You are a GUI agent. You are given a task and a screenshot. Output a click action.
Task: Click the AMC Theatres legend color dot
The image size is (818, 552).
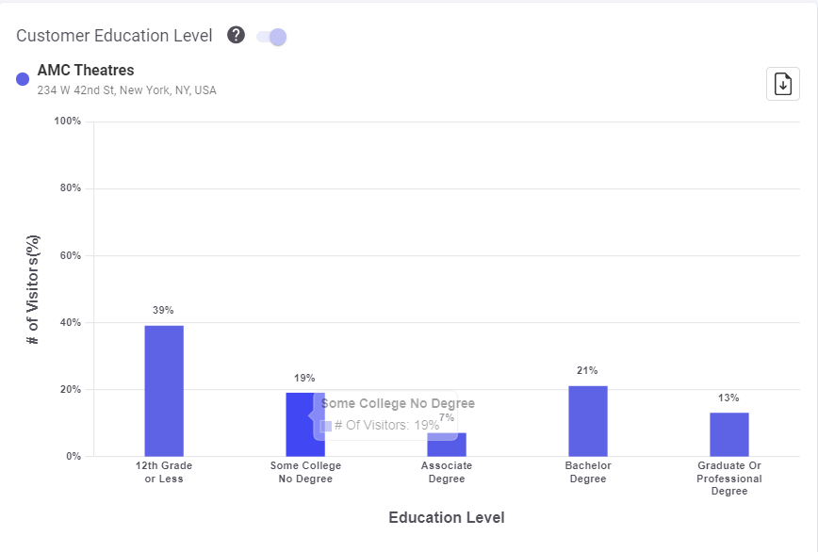[x=23, y=79]
